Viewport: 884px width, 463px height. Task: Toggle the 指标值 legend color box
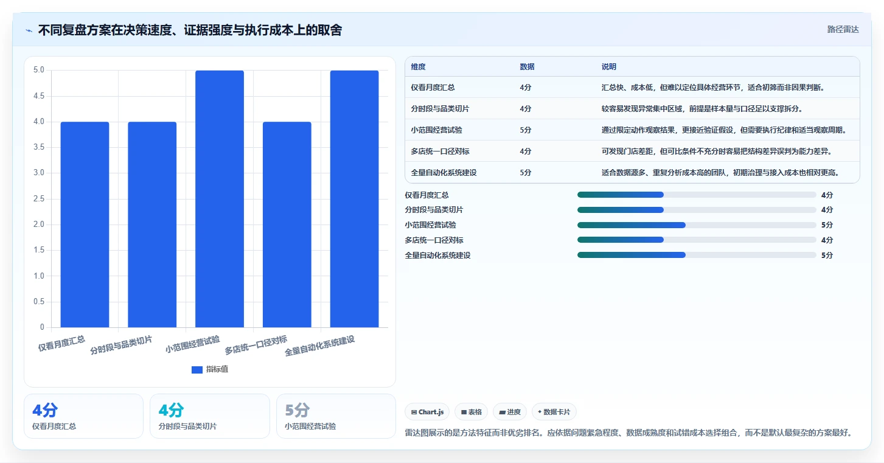pos(197,369)
